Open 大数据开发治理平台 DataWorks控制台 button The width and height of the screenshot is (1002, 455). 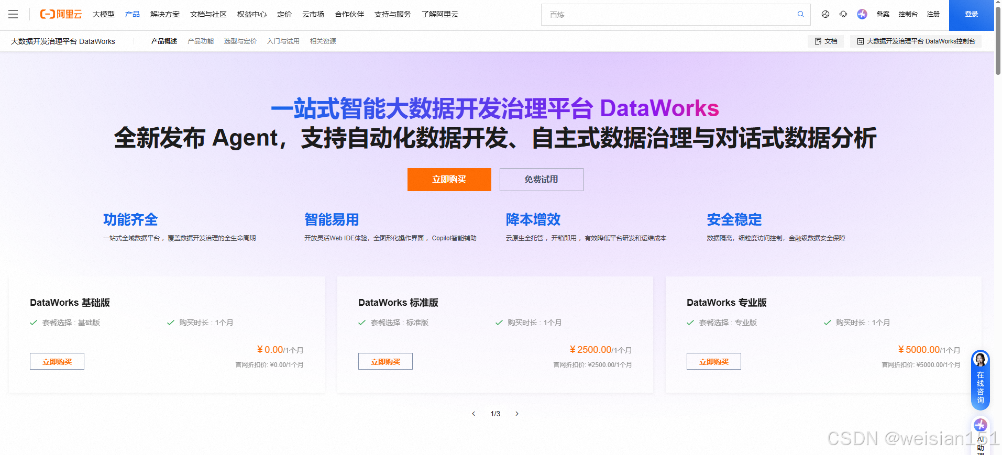pyautogui.click(x=916, y=41)
